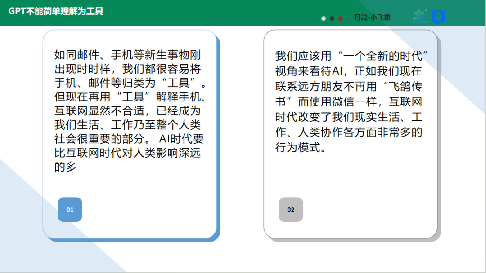
Task: Click the line "比互联网时代对人类影响深远"
Action: [x=128, y=153]
